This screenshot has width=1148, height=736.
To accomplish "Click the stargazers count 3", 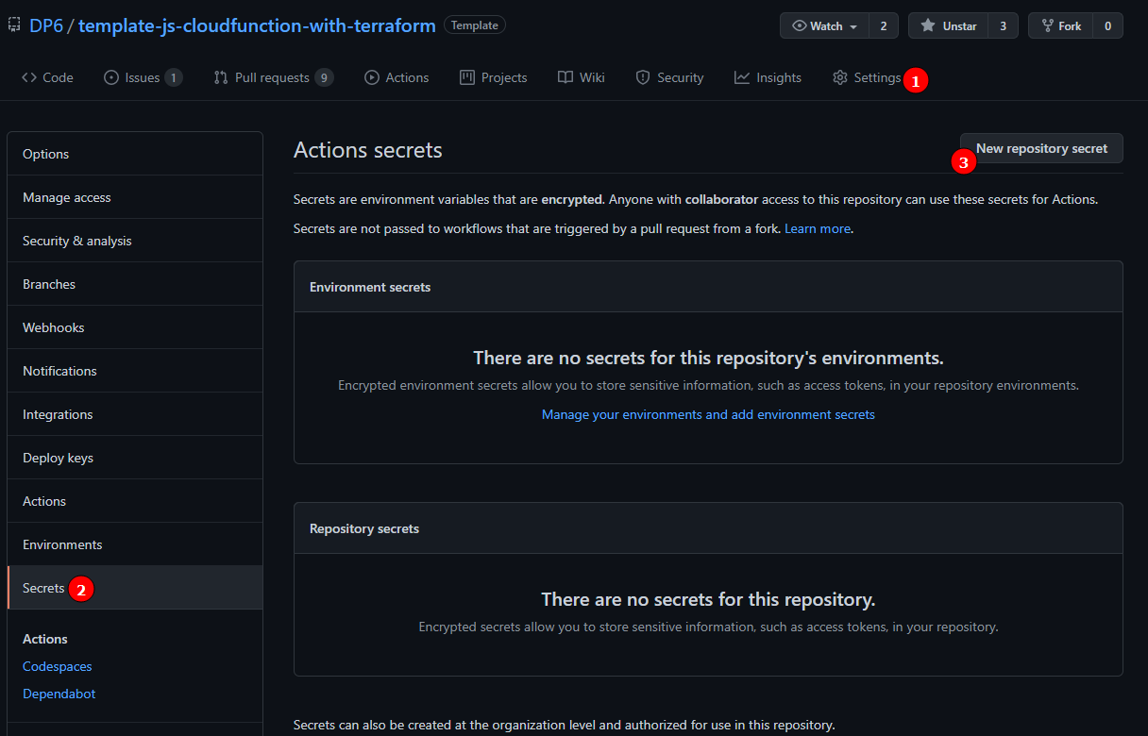I will (1003, 25).
